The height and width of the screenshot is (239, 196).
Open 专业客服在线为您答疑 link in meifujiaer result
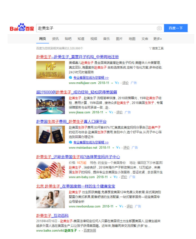pos(91,78)
